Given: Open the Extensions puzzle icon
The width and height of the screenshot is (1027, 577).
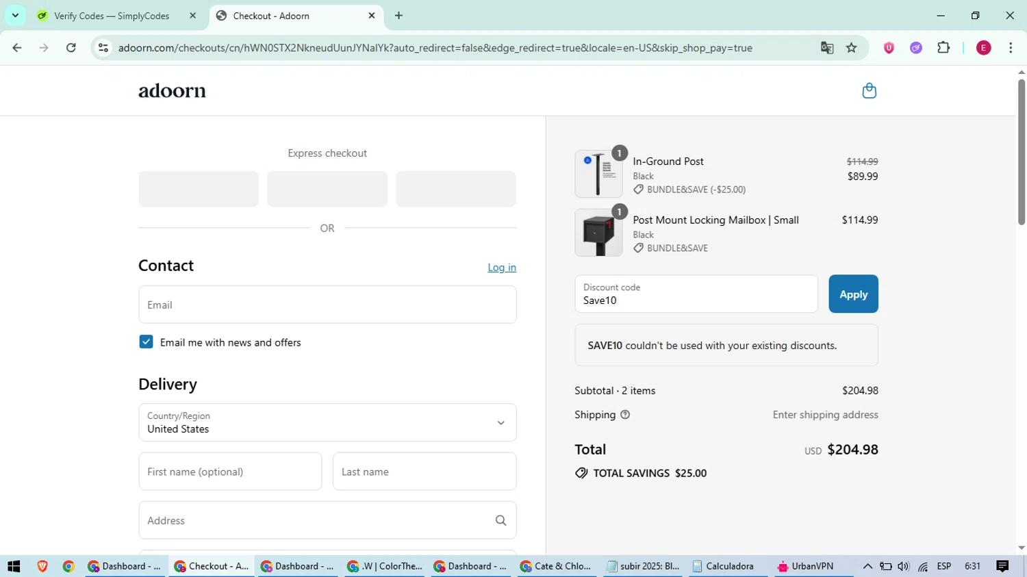Looking at the screenshot, I should tap(943, 48).
